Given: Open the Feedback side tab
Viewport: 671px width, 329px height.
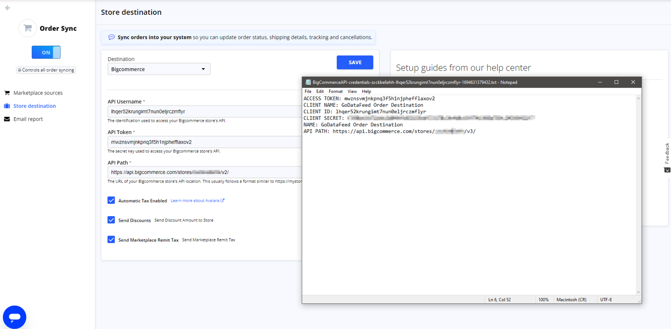Looking at the screenshot, I should [x=667, y=158].
